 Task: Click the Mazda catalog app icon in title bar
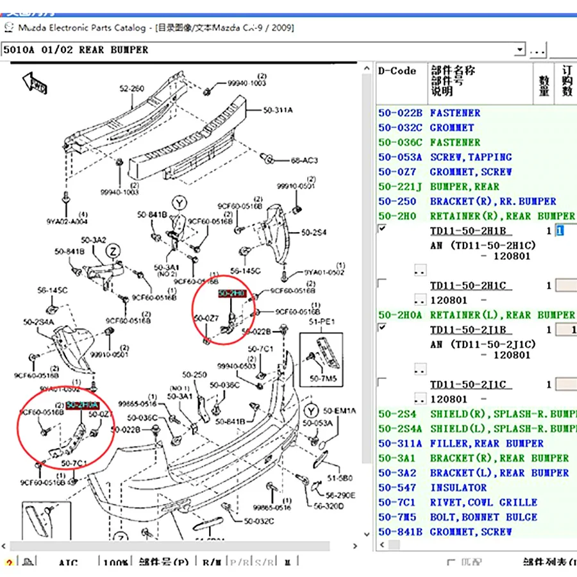tap(9, 27)
